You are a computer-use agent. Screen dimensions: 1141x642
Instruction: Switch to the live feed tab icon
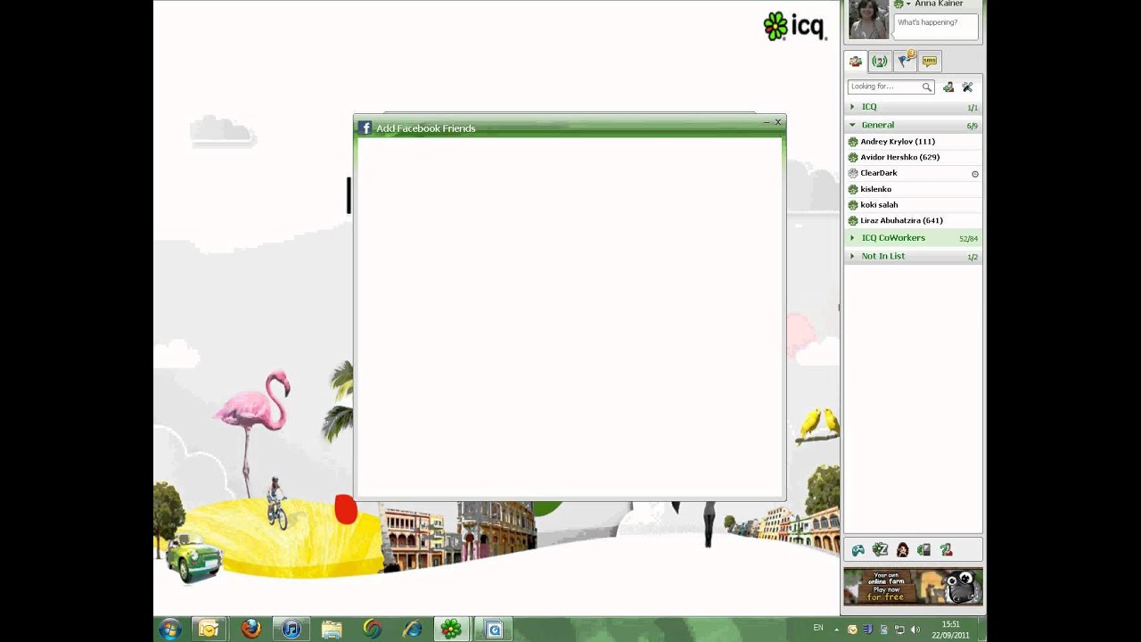pos(880,62)
